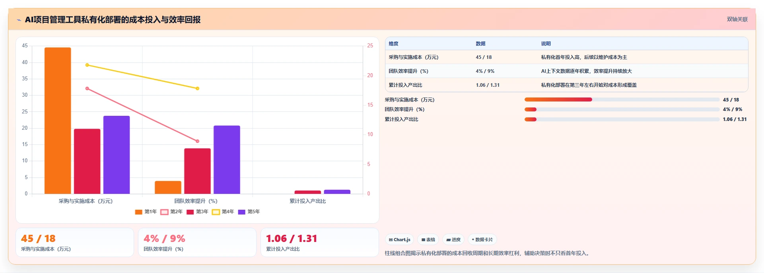Click the yellow line point above 团队效率提升
The width and height of the screenshot is (764, 273).
tap(197, 88)
